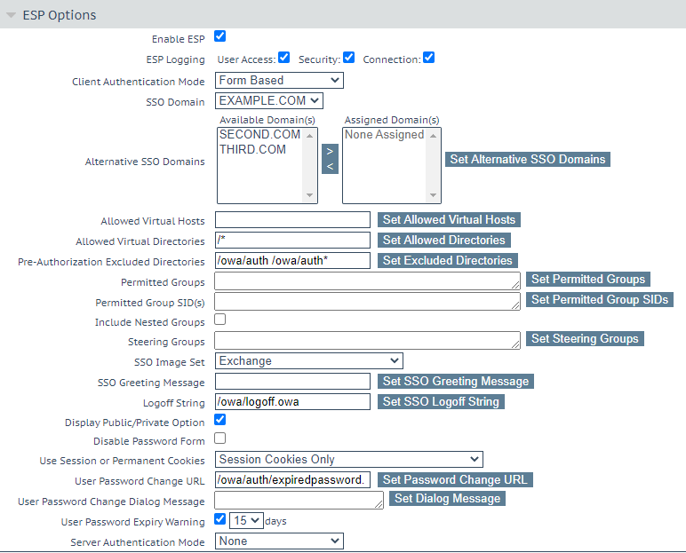
Task: Open Client Authentication Mode dropdown
Action: 279,81
